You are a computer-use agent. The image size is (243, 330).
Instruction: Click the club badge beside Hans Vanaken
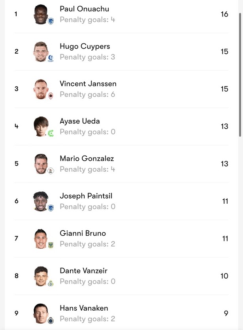click(x=51, y=321)
